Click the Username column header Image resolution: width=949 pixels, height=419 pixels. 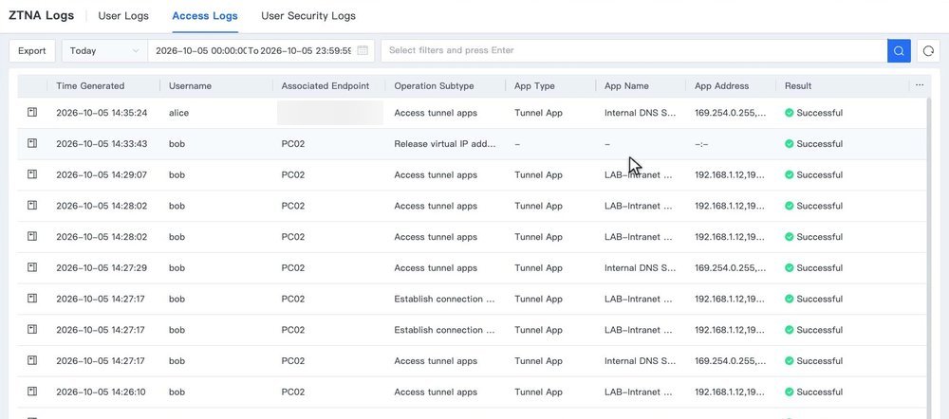190,86
